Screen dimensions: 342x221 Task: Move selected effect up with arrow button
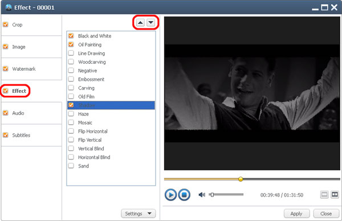tap(140, 22)
